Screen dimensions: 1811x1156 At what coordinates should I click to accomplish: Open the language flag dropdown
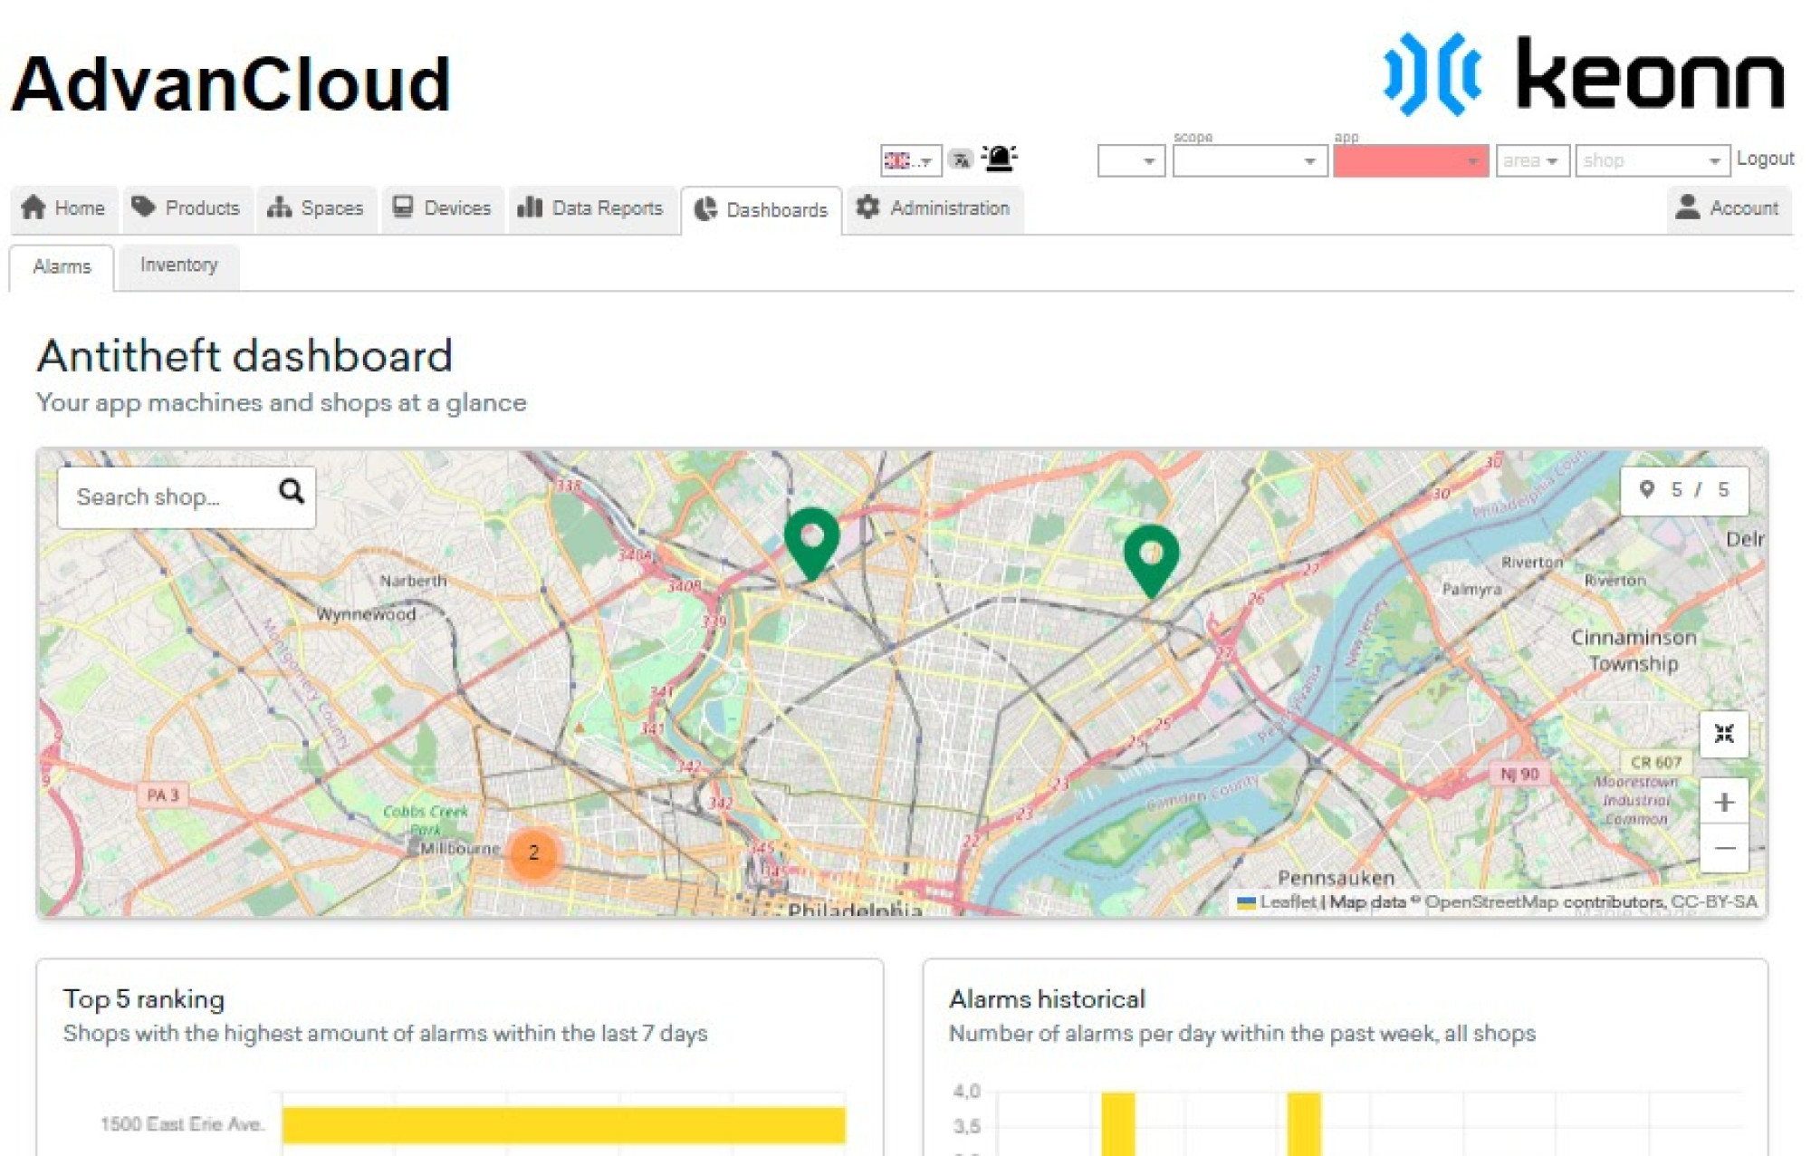910,161
